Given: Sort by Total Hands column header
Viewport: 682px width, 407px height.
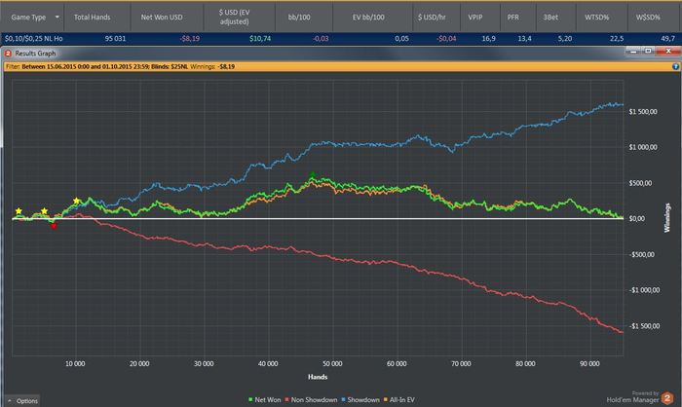Looking at the screenshot, I should coord(92,18).
